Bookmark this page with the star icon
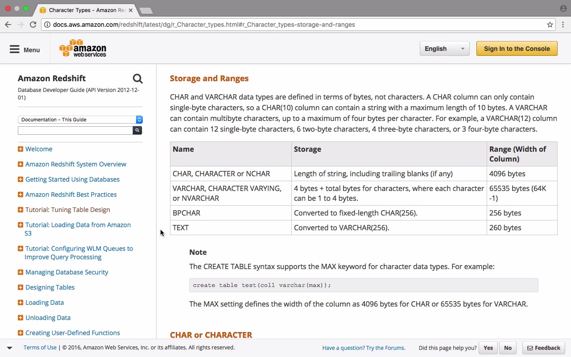 click(x=550, y=25)
